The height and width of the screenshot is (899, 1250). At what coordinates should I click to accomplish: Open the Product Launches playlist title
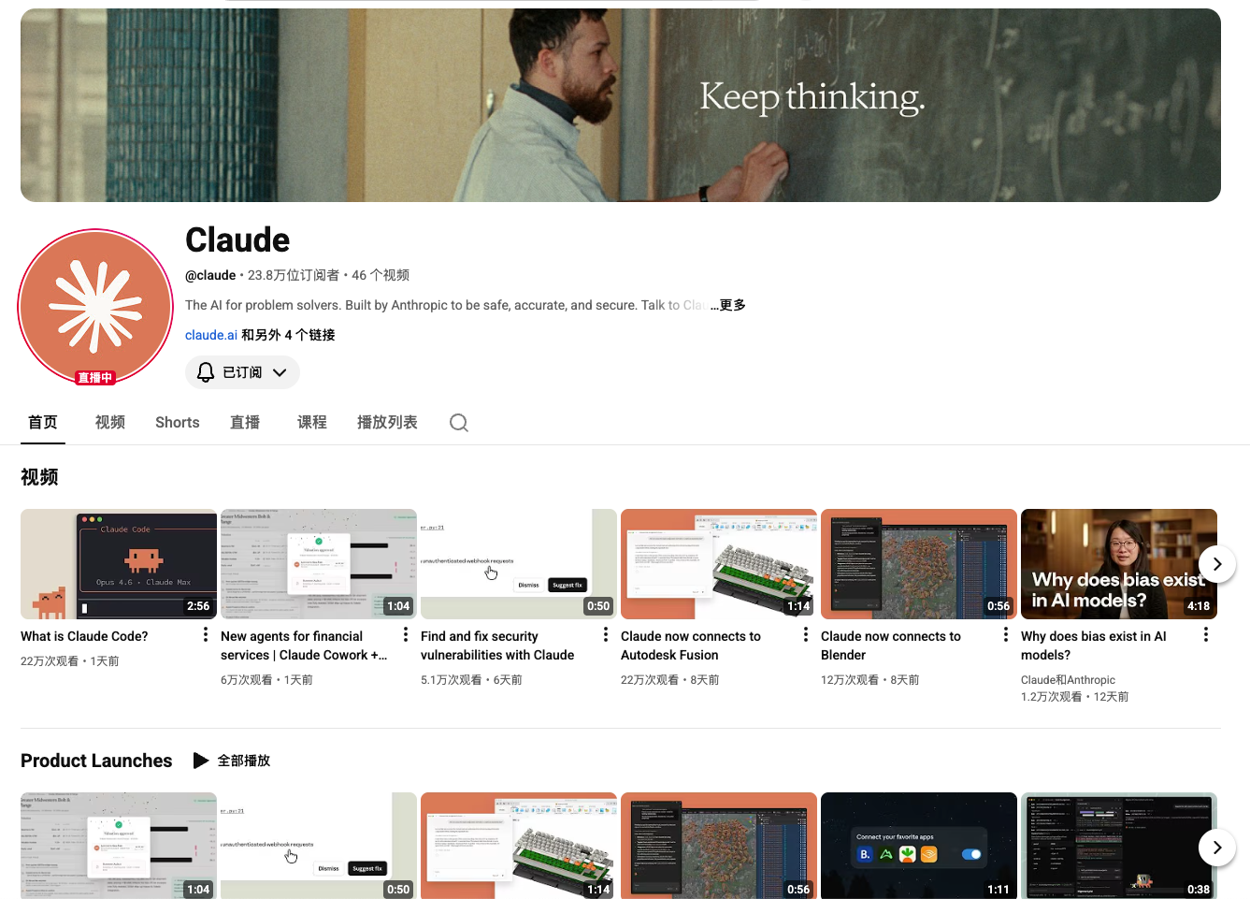coord(96,761)
